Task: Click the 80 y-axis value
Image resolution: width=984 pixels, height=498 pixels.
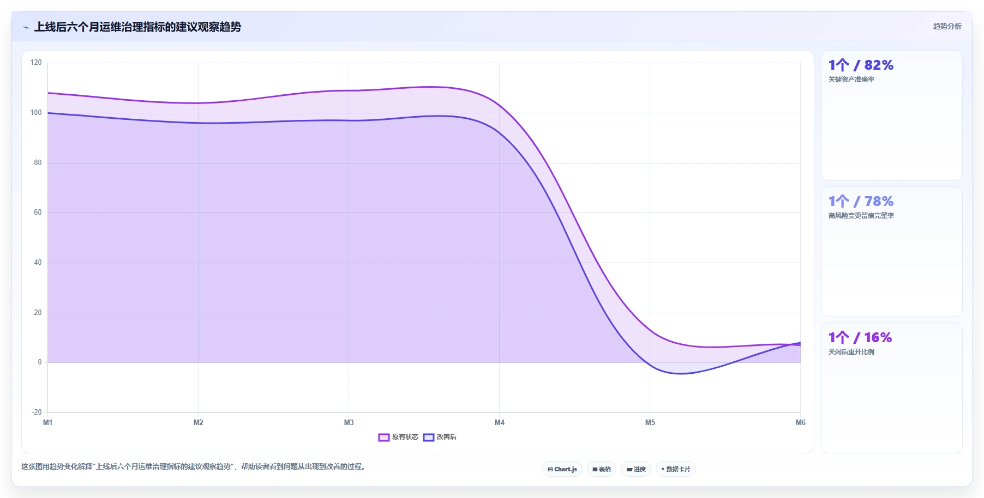Action: (x=38, y=163)
